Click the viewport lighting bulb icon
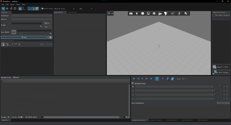This screenshot has height=125, width=231. [137, 14]
